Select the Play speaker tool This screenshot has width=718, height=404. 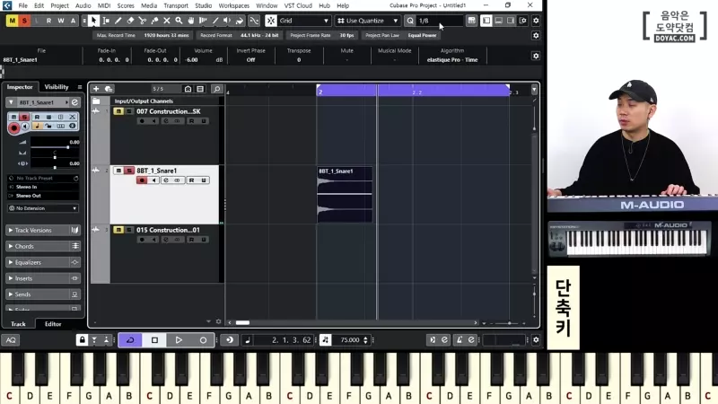tap(227, 21)
